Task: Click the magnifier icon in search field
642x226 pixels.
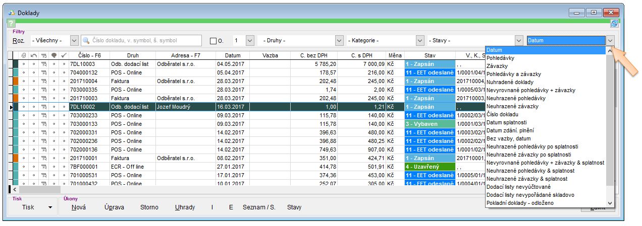Action: point(87,41)
